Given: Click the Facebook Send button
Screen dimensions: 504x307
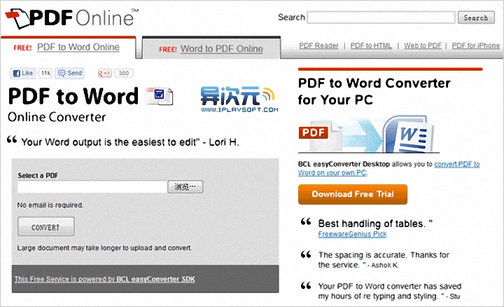Looking at the screenshot, I should [70, 74].
